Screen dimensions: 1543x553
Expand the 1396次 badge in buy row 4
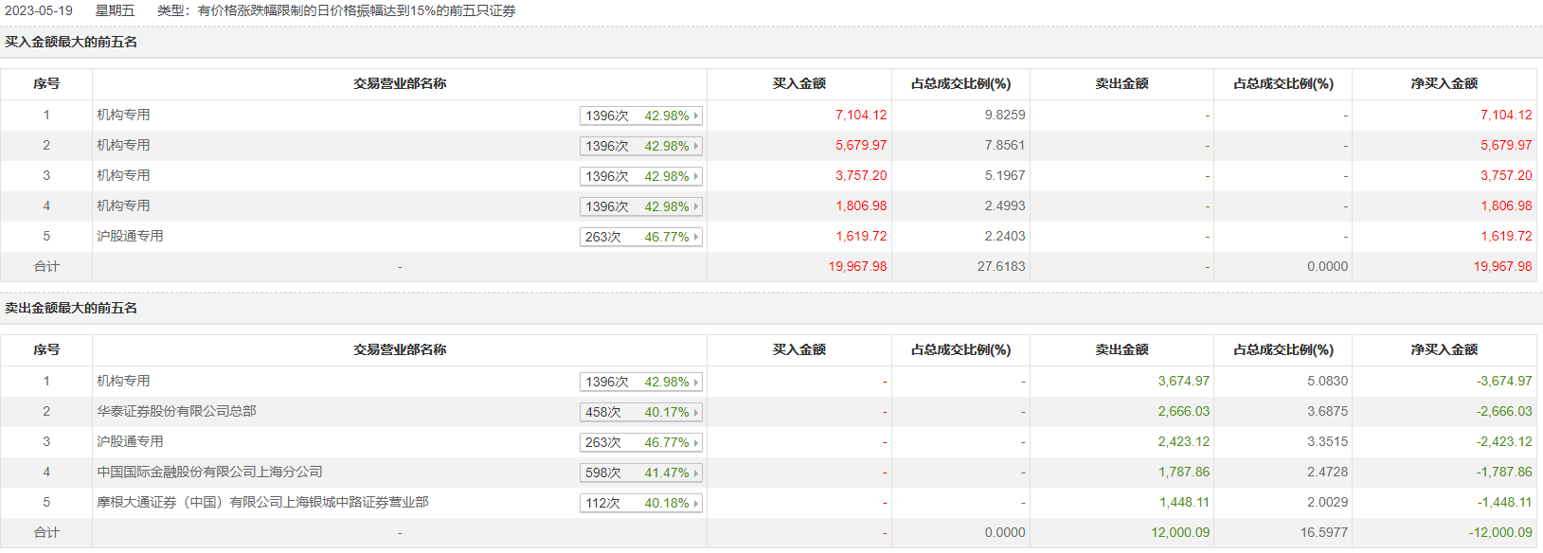pyautogui.click(x=640, y=206)
